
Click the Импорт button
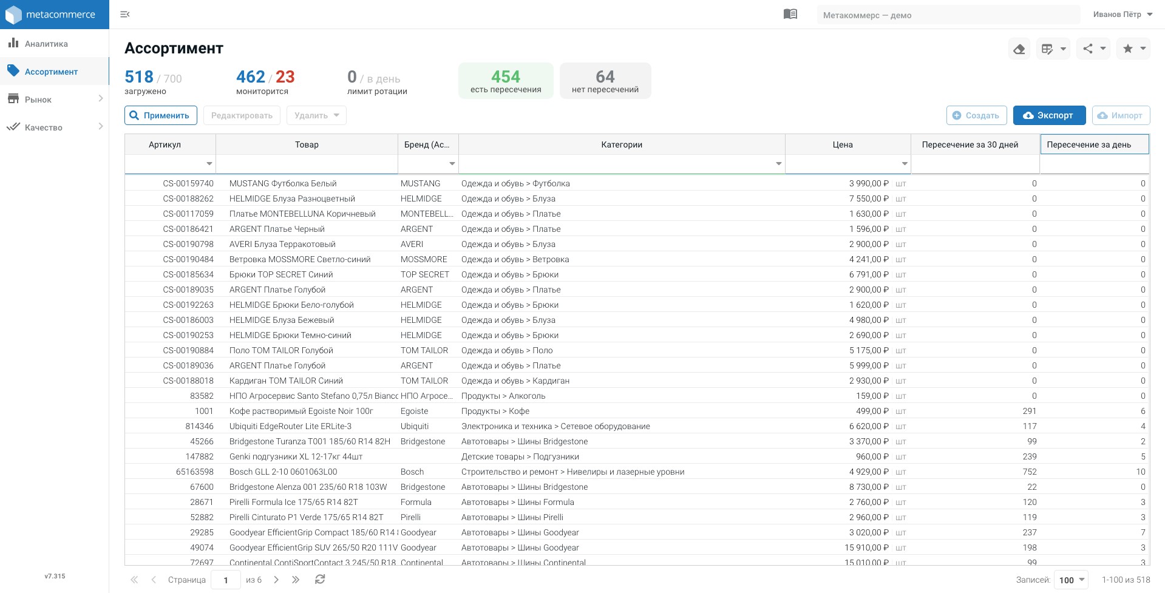pos(1121,115)
